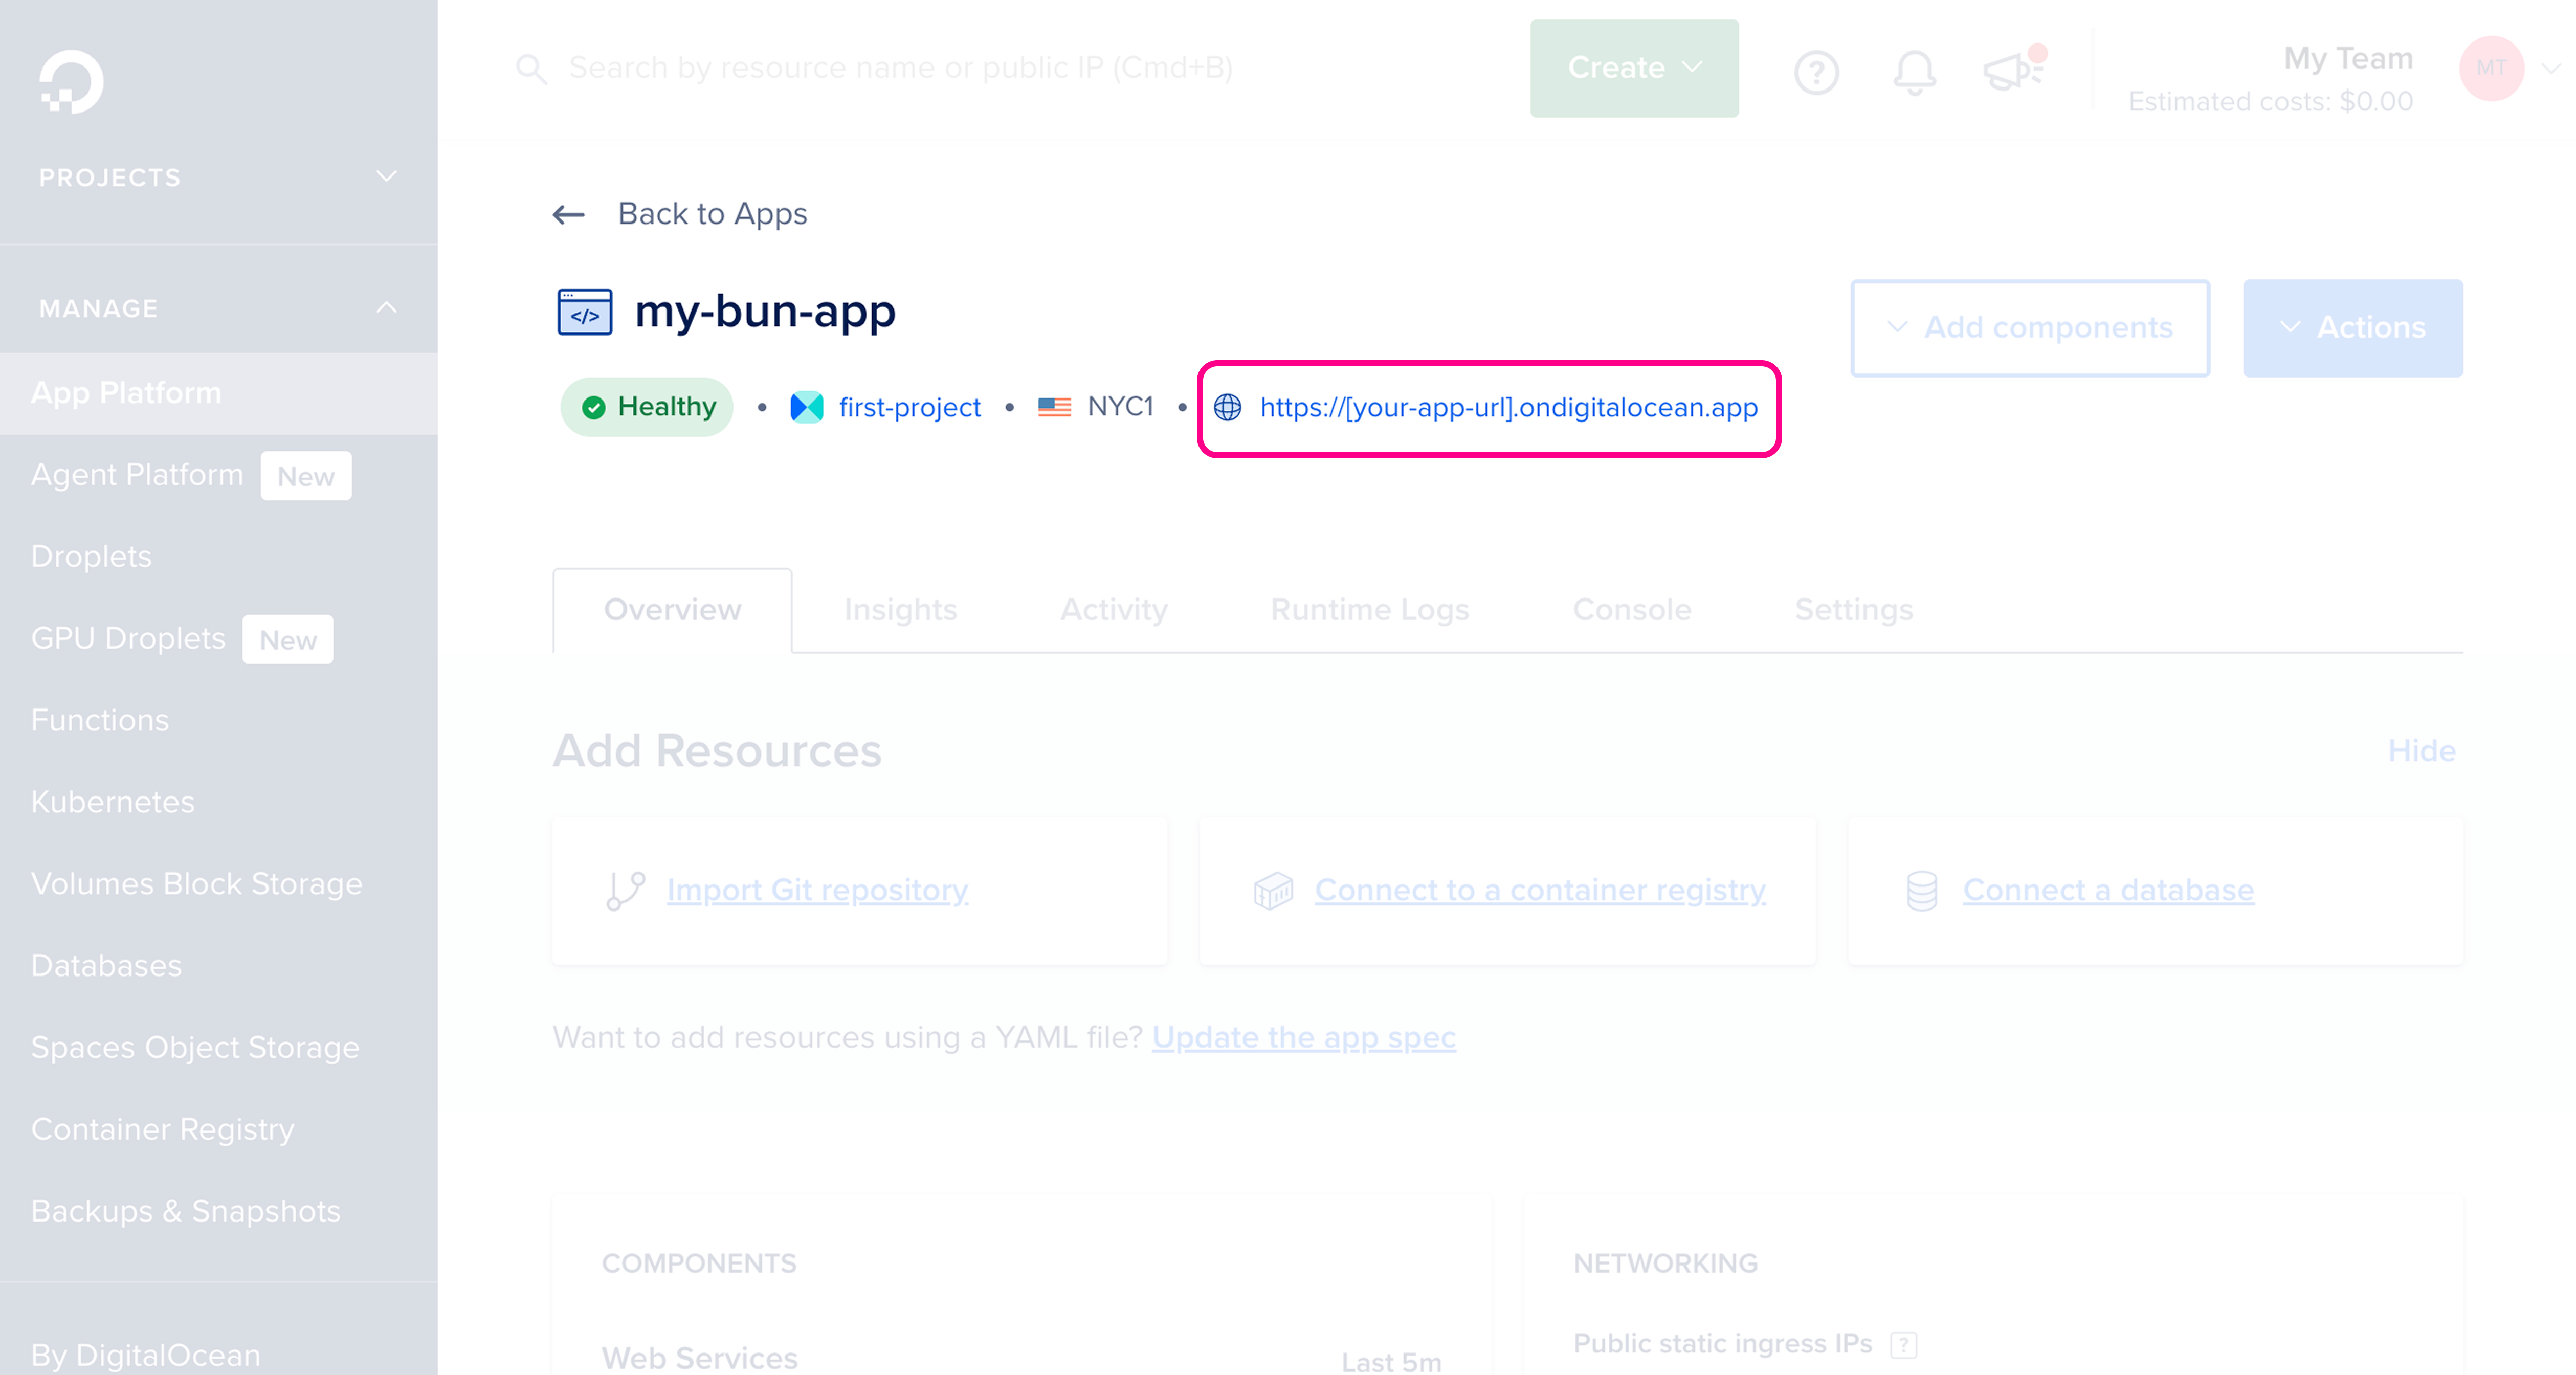The image size is (2576, 1375).
Task: Click Update the app spec link
Action: pyautogui.click(x=1304, y=1037)
